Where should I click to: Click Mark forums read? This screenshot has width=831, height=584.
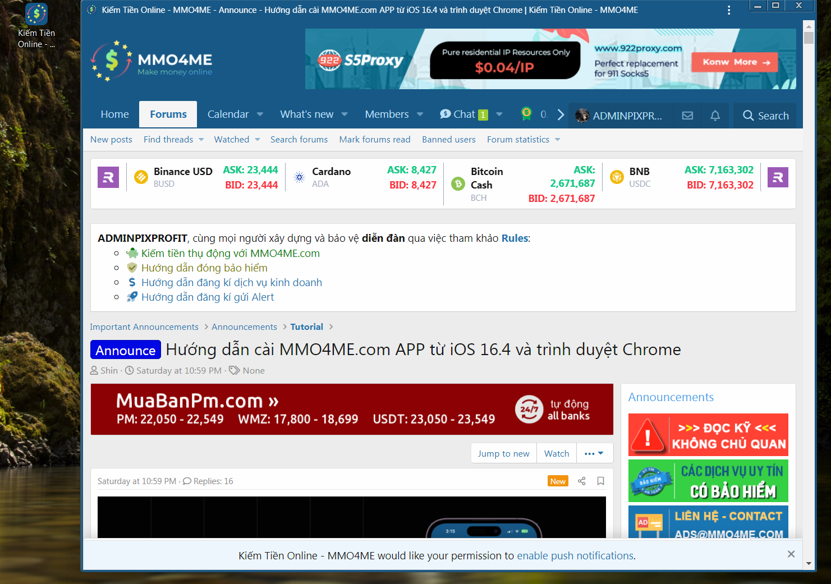[x=375, y=140]
